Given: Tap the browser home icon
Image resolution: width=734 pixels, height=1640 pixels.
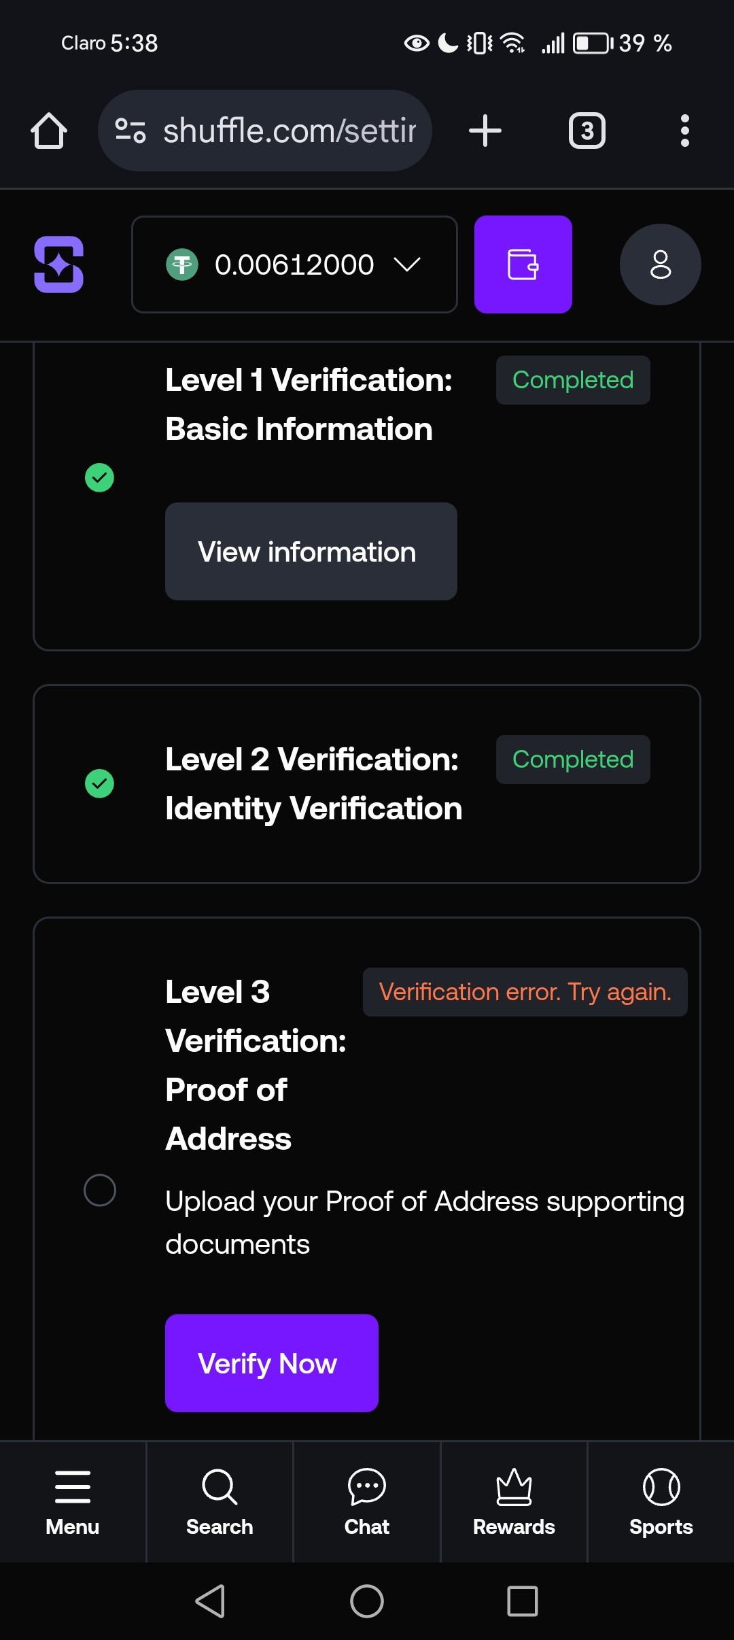Looking at the screenshot, I should click(x=49, y=131).
